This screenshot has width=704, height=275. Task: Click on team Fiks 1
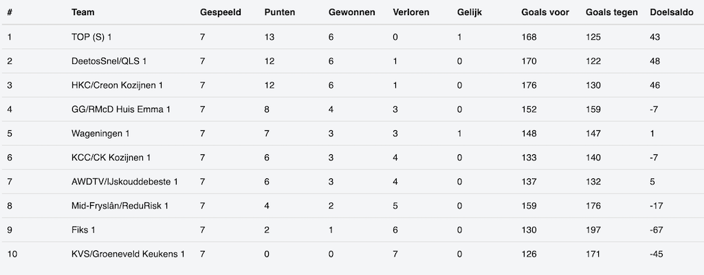point(83,229)
